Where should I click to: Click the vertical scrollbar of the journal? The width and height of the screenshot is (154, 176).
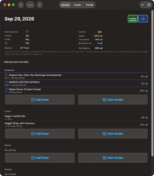152,83
